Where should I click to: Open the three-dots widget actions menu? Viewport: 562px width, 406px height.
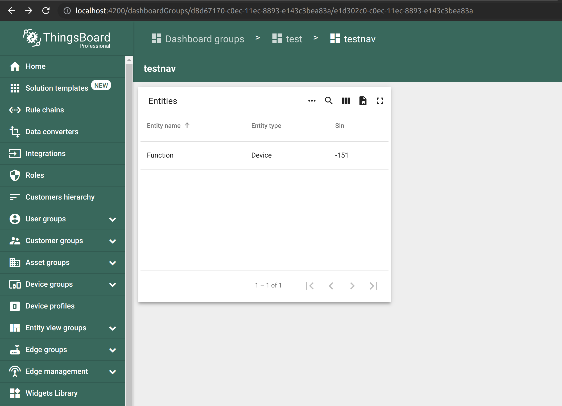pos(312,101)
